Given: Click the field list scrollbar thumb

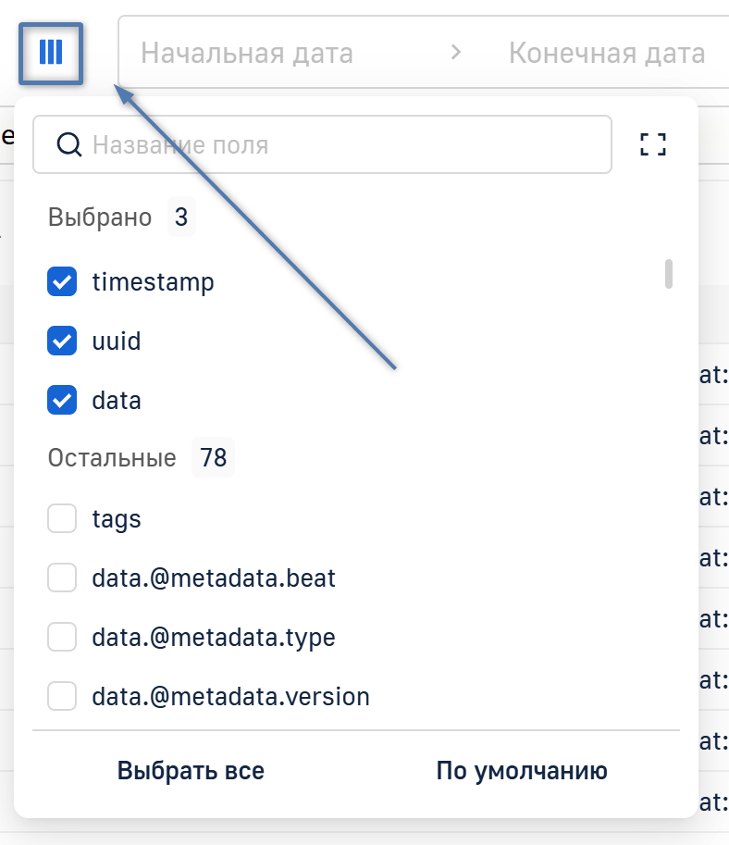Looking at the screenshot, I should 669,275.
